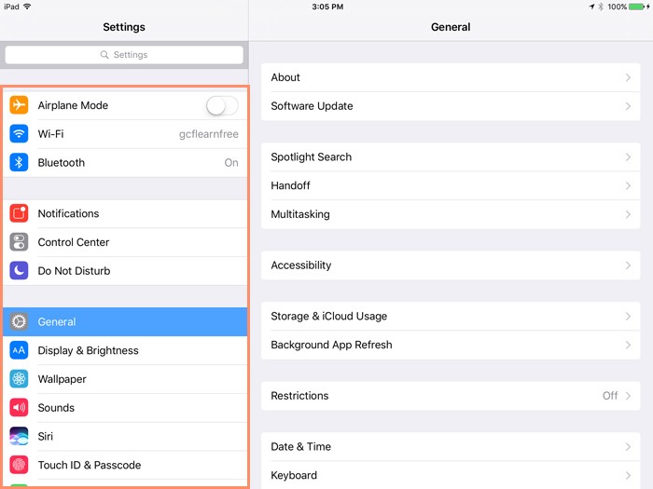Tap the battery indicator in status bar

coord(637,7)
